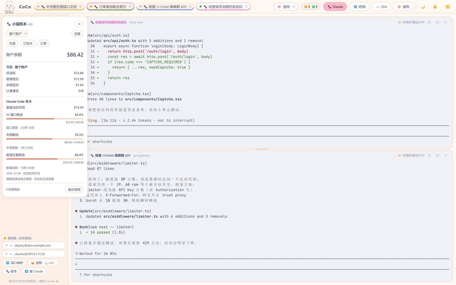Click the 5h 窗口剩余 progress bar
Viewport: 456px width, 285px height.
(45, 119)
